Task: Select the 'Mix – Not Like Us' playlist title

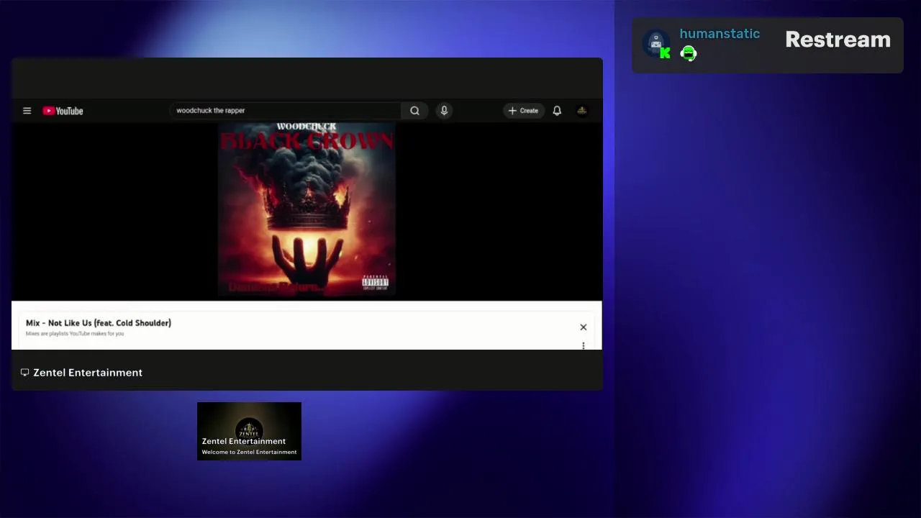Action: pyautogui.click(x=99, y=323)
